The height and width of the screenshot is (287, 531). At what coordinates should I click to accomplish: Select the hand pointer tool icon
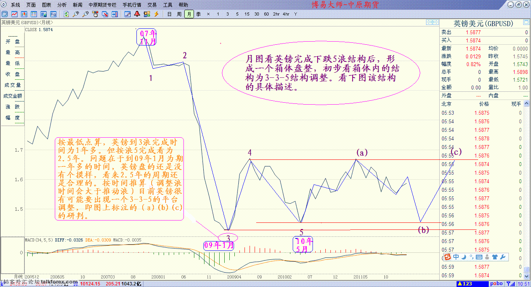pos(96,14)
